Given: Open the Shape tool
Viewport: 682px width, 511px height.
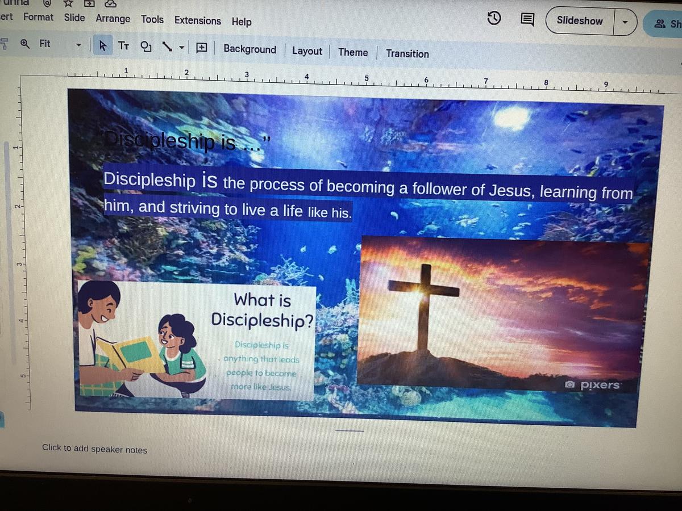Looking at the screenshot, I should coord(146,47).
